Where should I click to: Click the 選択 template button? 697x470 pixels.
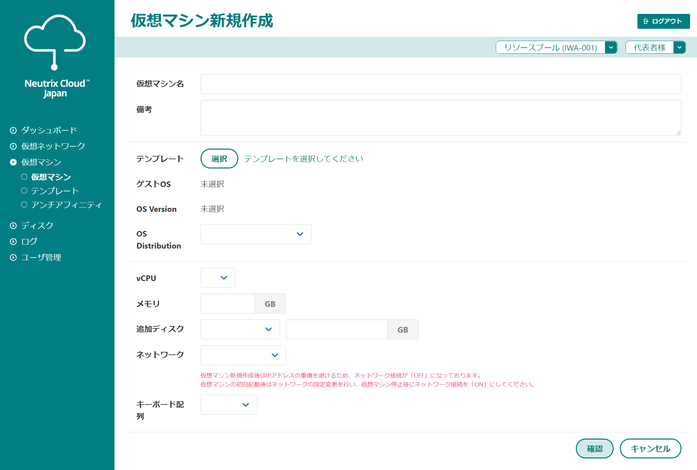pyautogui.click(x=219, y=159)
